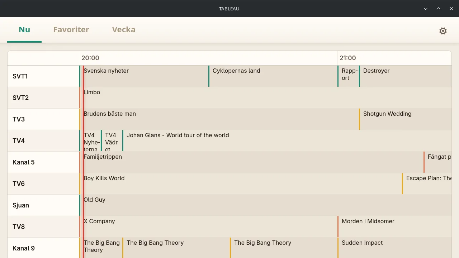Open Boy Kills World on TV6
Image resolution: width=459 pixels, height=258 pixels.
(x=241, y=183)
